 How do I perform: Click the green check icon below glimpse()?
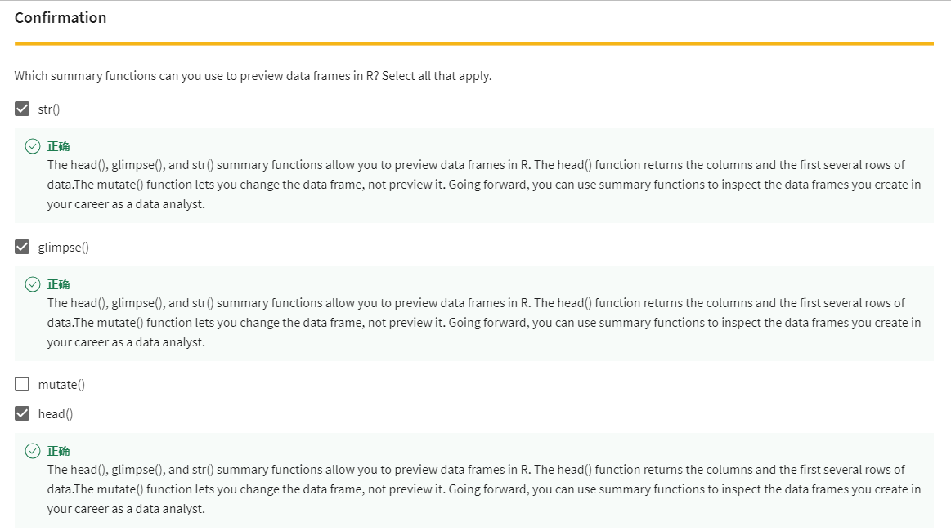(x=32, y=284)
